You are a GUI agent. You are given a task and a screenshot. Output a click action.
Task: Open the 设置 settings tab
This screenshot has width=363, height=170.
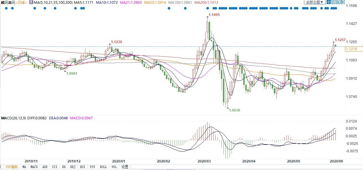pos(125,167)
